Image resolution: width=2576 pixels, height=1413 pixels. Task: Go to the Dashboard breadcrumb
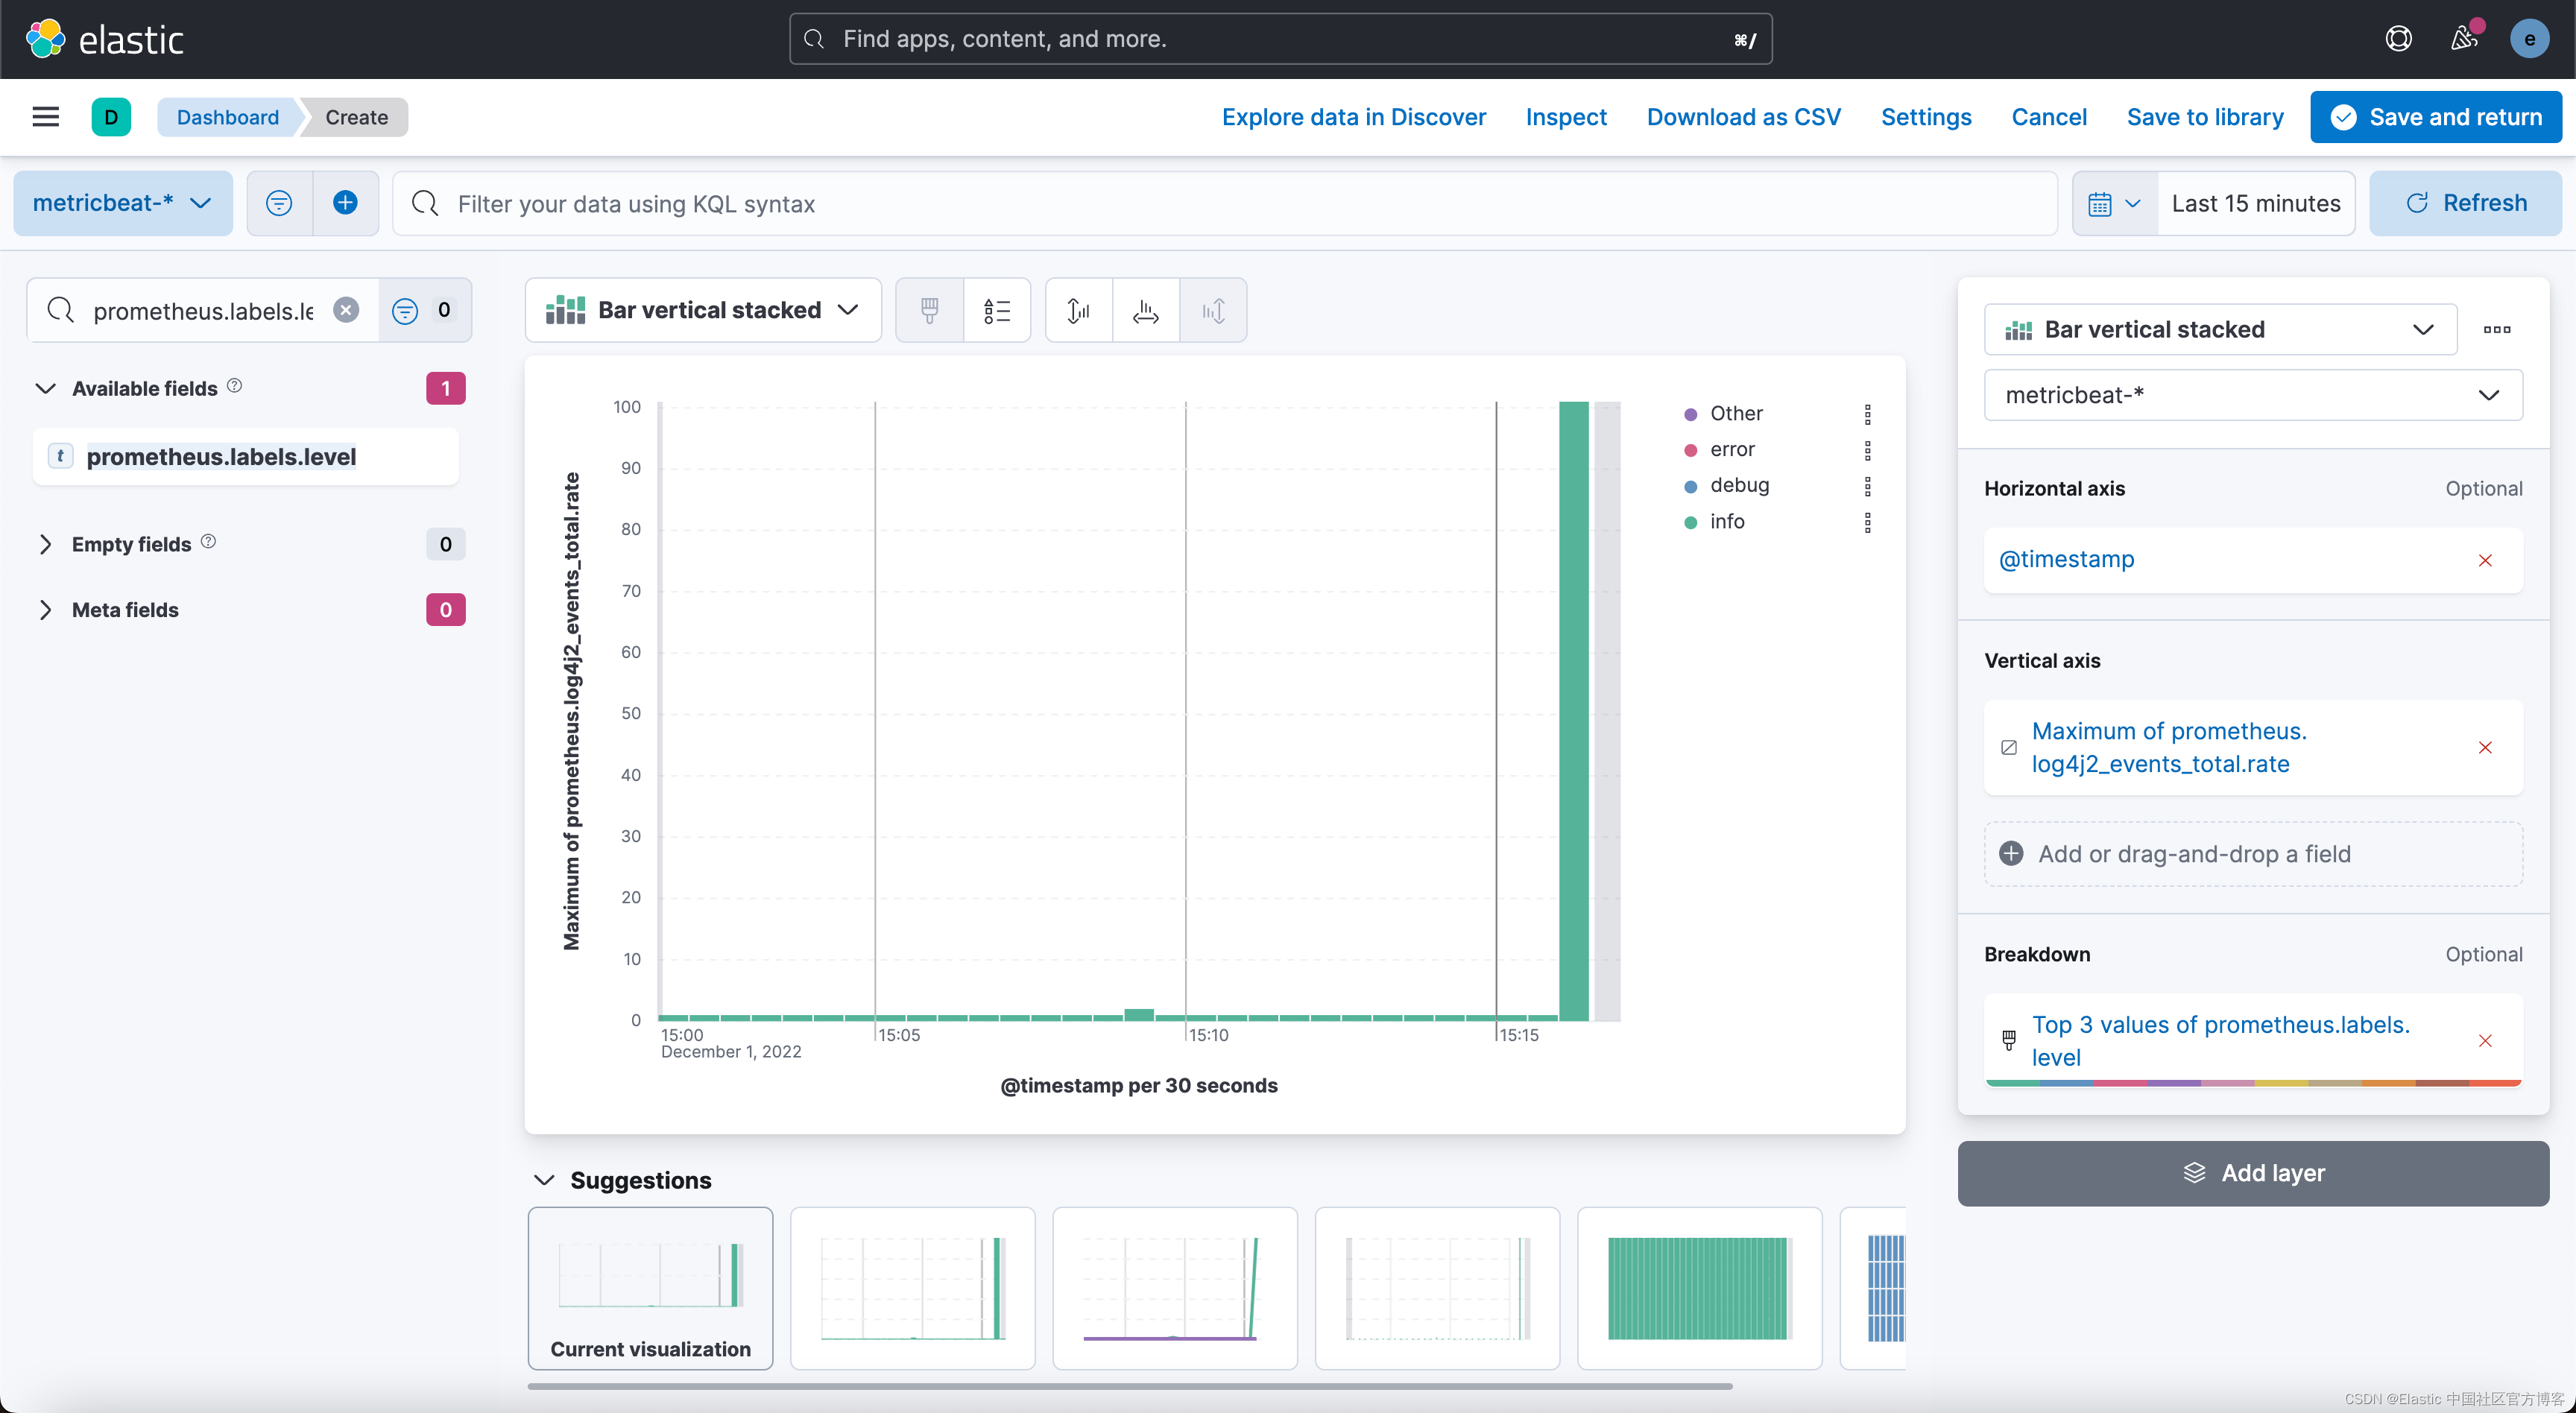[x=228, y=117]
